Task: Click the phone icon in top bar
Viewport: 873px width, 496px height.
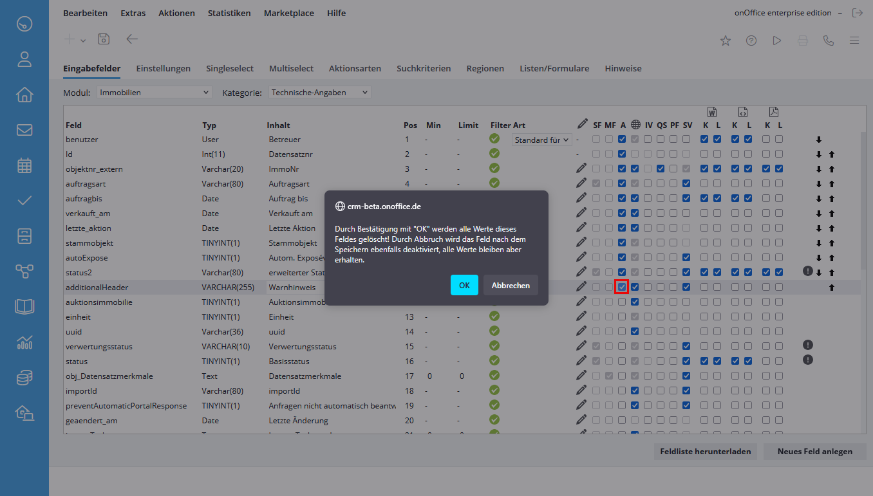Action: tap(829, 41)
